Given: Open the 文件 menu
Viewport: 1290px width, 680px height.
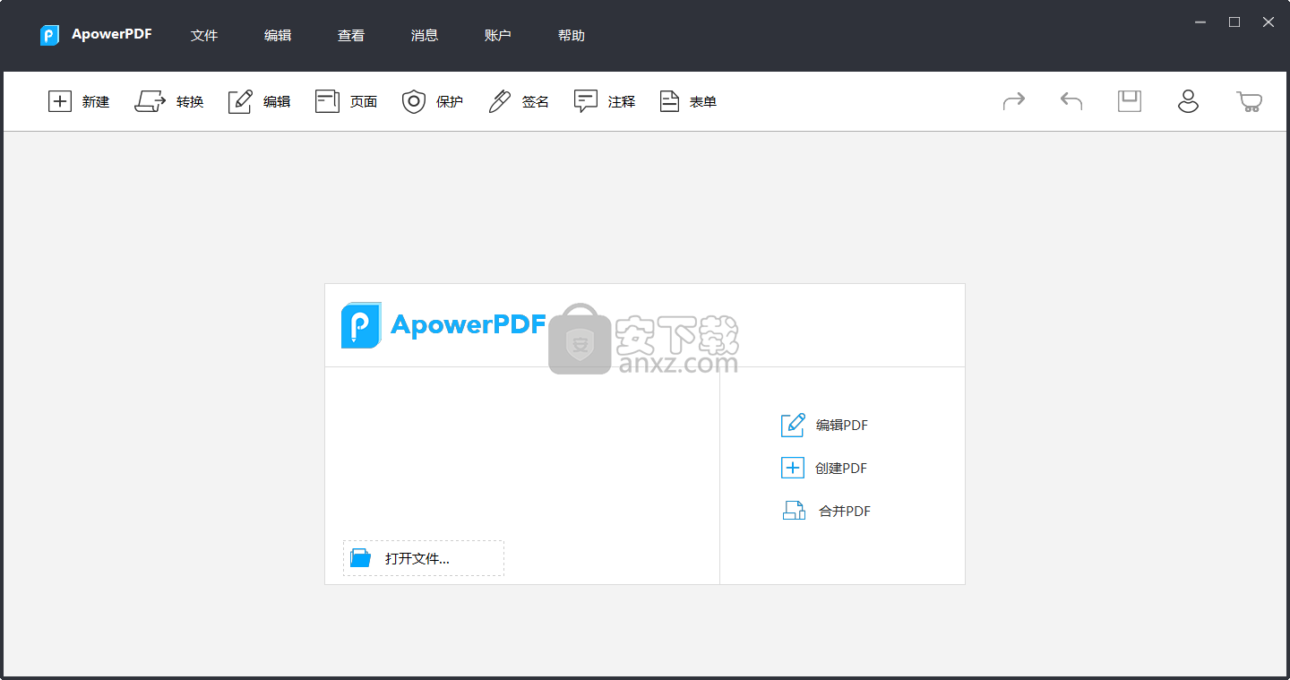Looking at the screenshot, I should pos(204,36).
